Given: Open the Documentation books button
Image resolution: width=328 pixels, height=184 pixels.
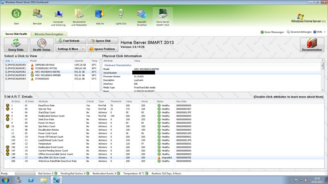Looking at the screenshot, I should pyautogui.click(x=312, y=45).
